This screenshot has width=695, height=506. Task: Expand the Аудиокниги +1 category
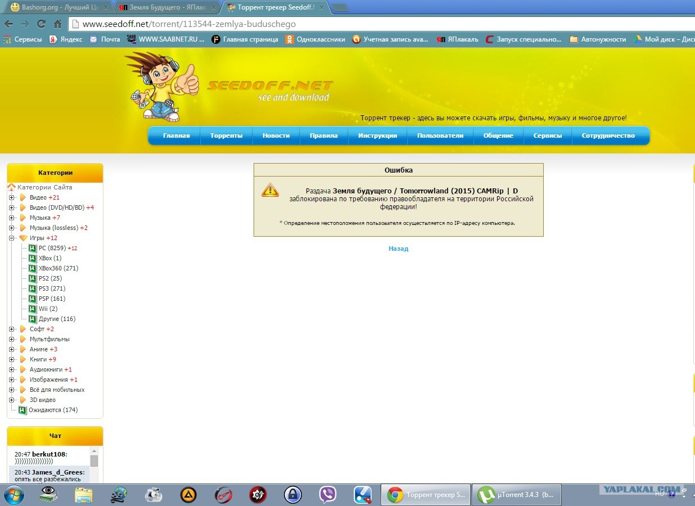(11, 369)
